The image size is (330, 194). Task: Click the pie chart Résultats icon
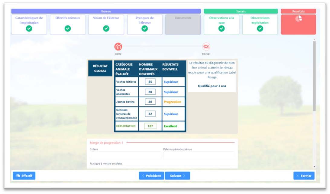(x=298, y=19)
